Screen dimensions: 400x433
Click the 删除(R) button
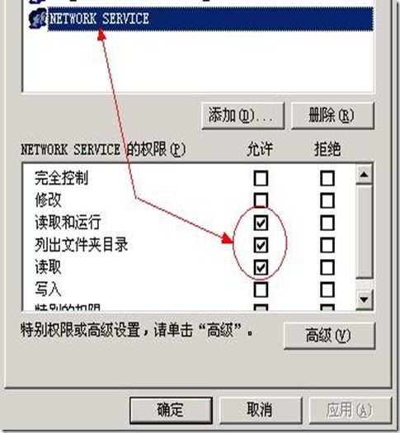(332, 115)
